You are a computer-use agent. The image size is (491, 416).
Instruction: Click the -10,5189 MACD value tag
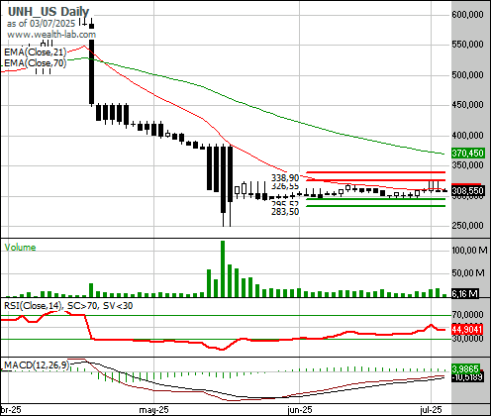coord(467,377)
